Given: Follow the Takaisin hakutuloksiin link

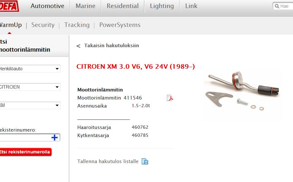Looking at the screenshot, I should click(111, 46).
